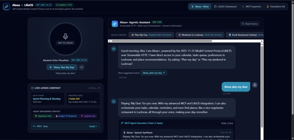Click the Amazon Echo Visualizer label
This screenshot has width=294, height=140.
(x=56, y=60)
